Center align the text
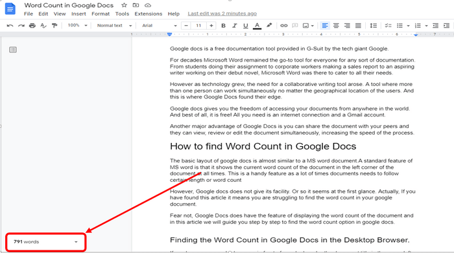The width and height of the screenshot is (454, 253). (x=336, y=26)
